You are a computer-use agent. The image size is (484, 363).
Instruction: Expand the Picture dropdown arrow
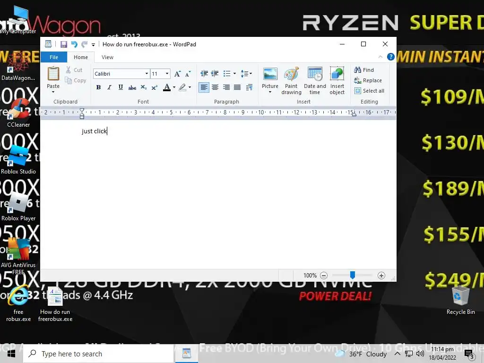coord(270,92)
